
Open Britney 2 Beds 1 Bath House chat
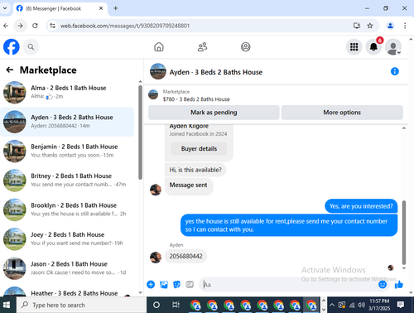67,181
